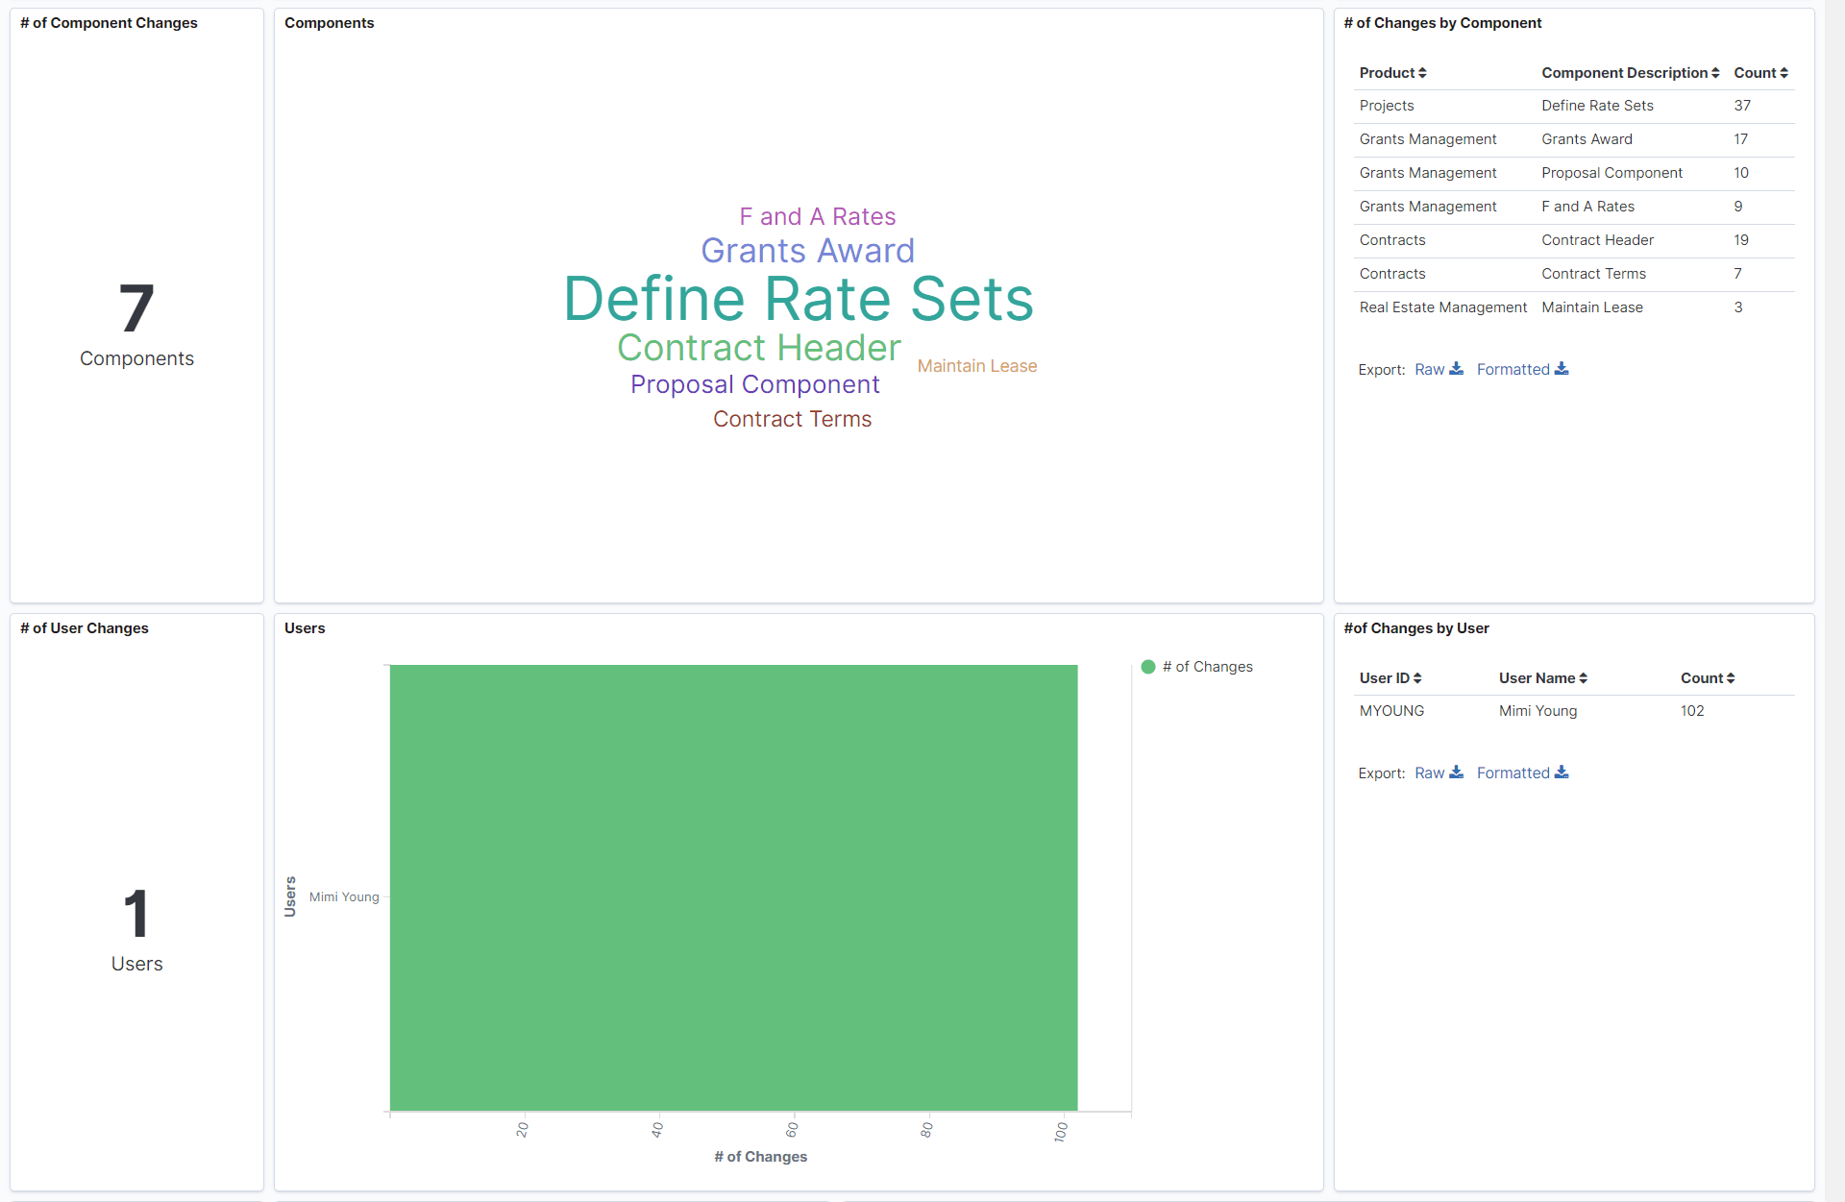Toggle sort order on Component Description column
This screenshot has height=1202, width=1845.
point(1717,73)
